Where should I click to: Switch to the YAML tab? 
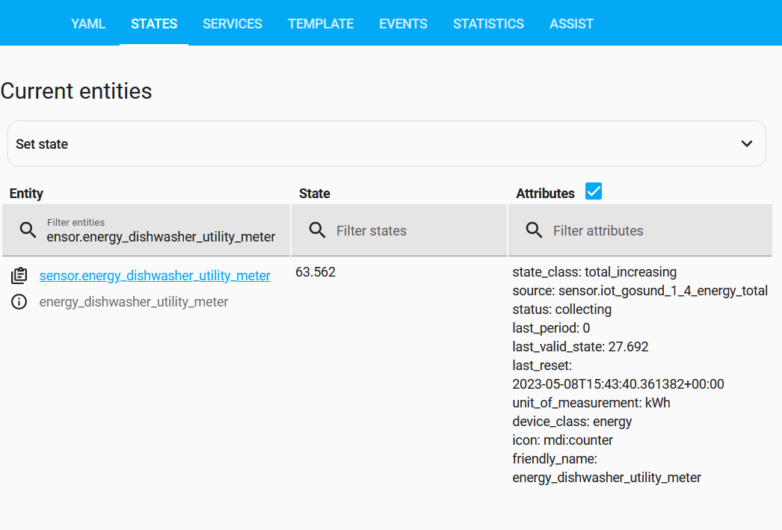[88, 24]
